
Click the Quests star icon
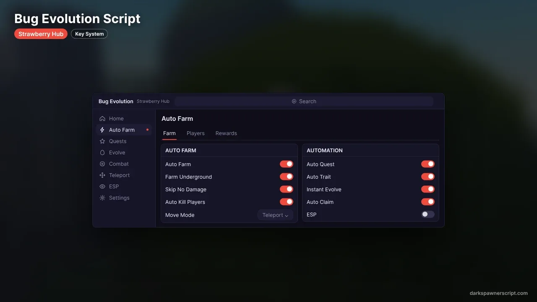(102, 141)
